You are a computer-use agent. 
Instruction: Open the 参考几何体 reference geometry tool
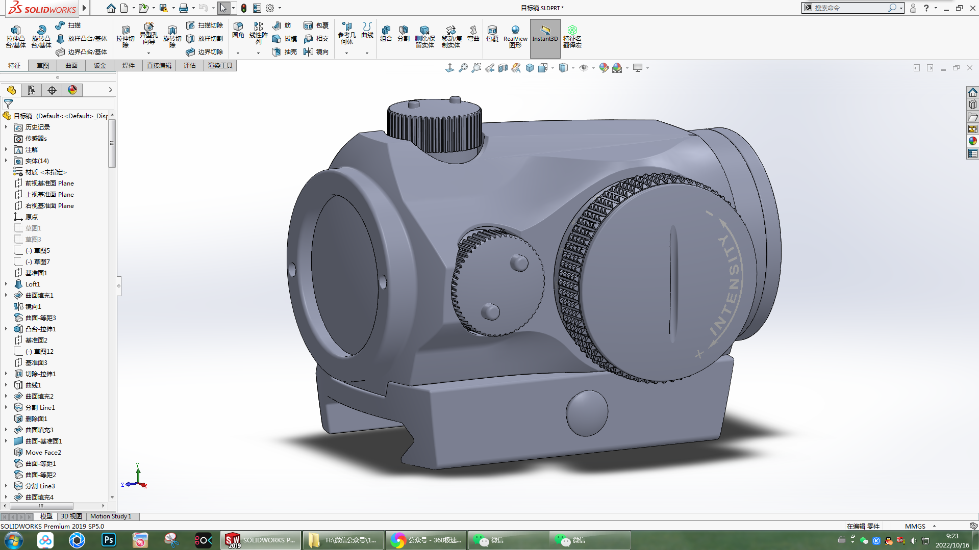tap(347, 34)
